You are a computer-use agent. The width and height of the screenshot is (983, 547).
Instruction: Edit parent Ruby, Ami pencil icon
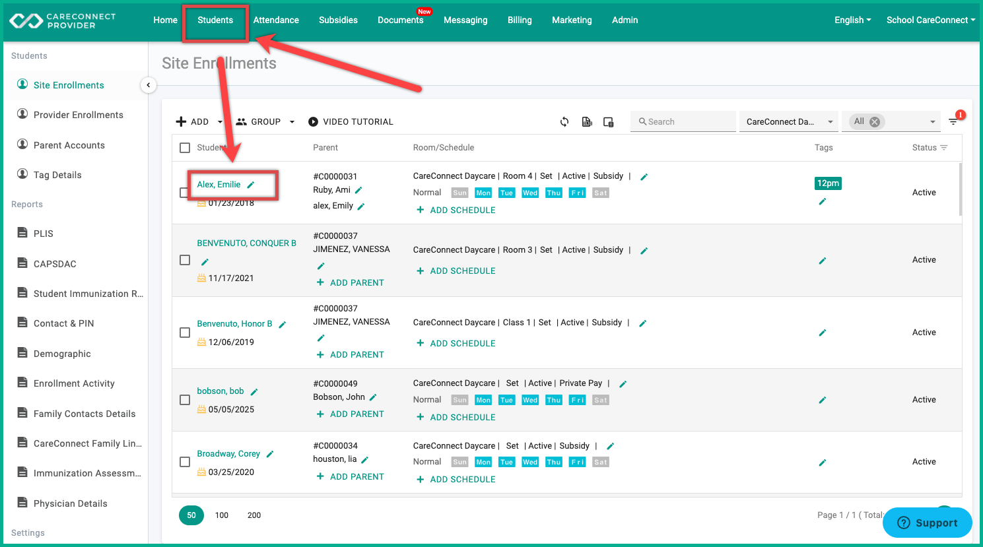[x=358, y=190]
